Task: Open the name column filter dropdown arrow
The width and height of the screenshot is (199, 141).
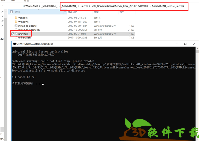Action: click(65, 12)
